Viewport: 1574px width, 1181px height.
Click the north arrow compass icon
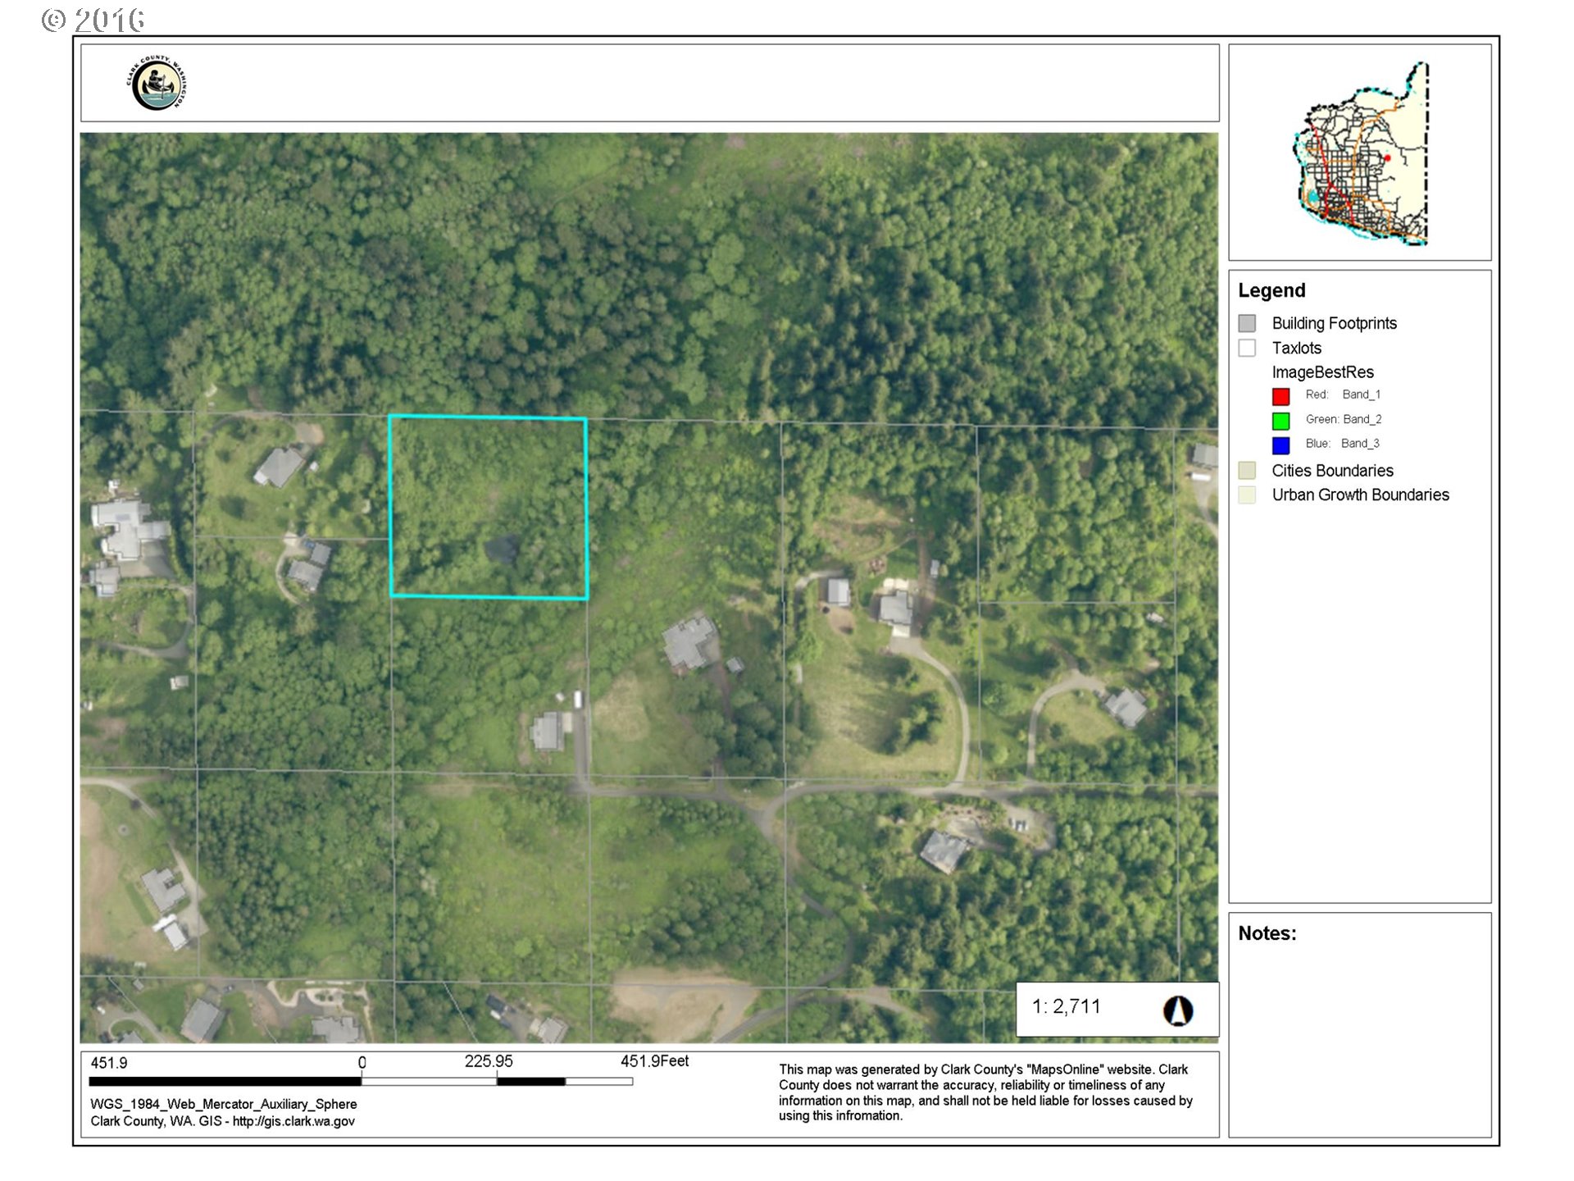(1178, 1010)
